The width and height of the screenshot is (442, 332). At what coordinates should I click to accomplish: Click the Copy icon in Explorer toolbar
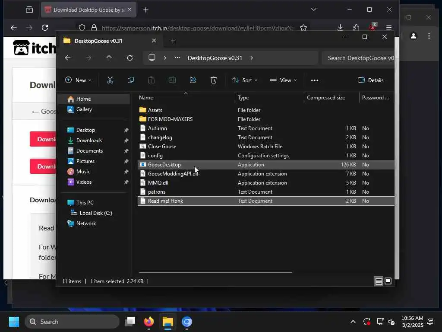tap(130, 80)
